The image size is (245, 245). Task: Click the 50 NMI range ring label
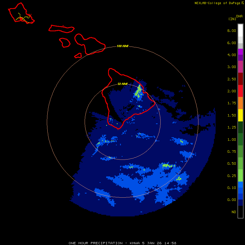point(122,84)
